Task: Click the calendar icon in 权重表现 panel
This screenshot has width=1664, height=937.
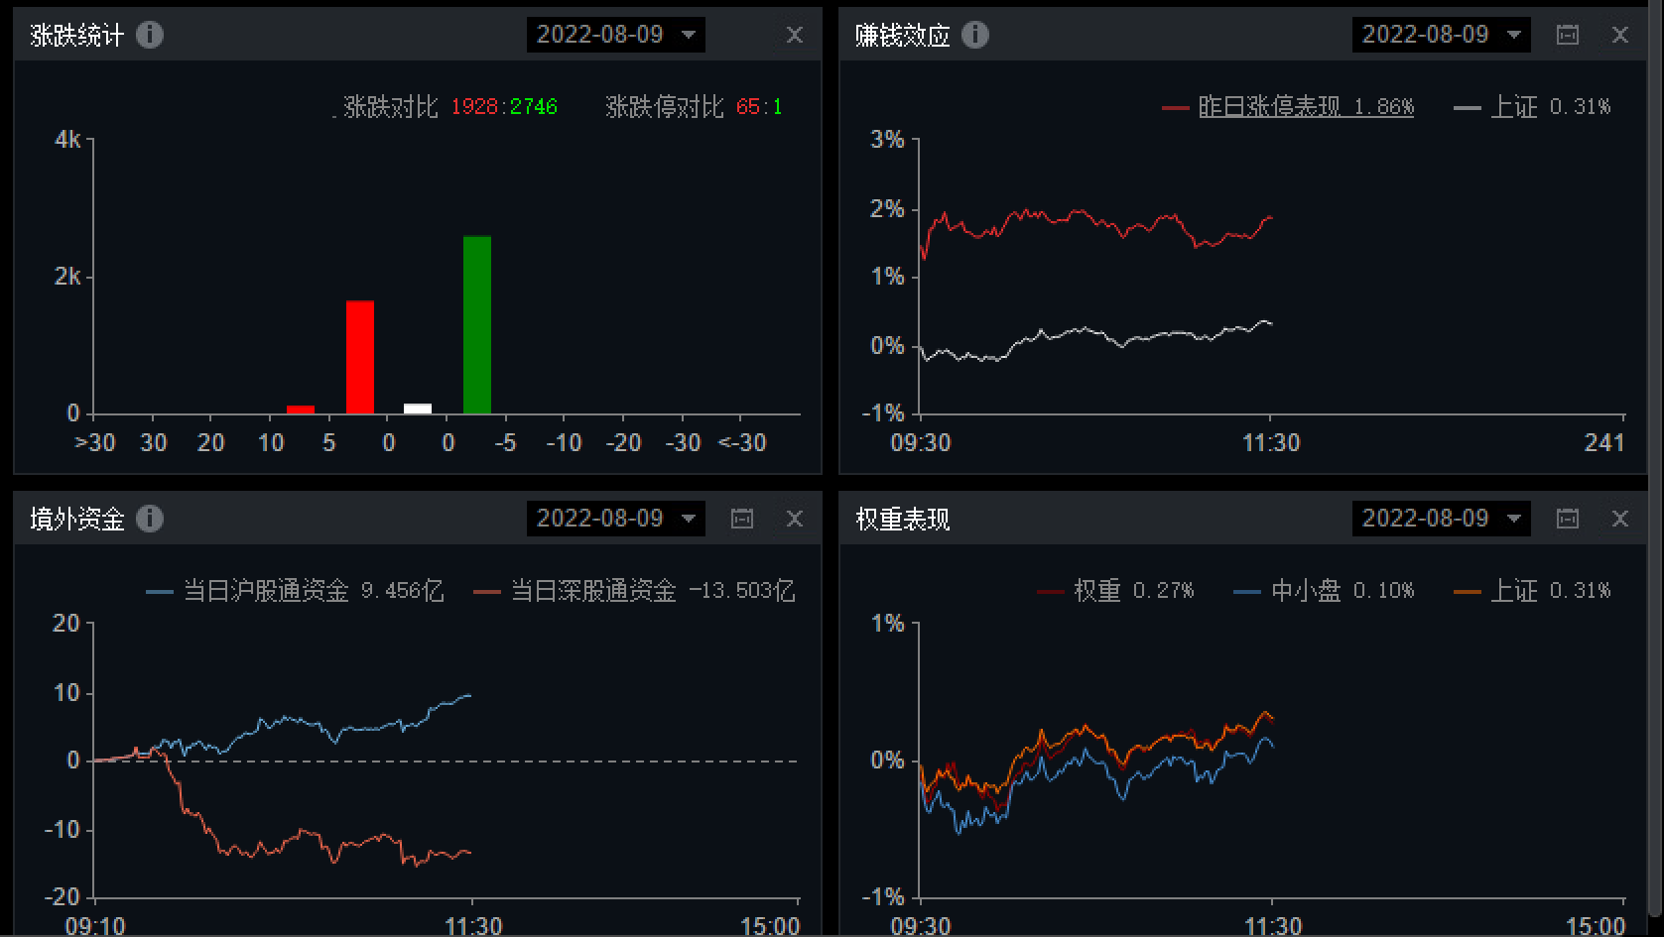Action: pos(1568,519)
